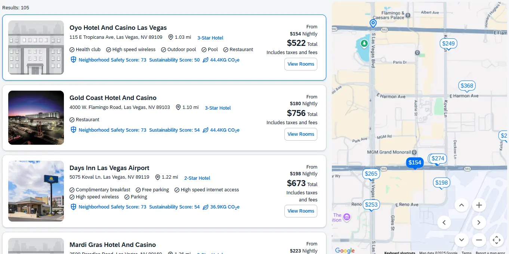
Task: Click Gold Coast $756 total price
Action: pyautogui.click(x=296, y=113)
